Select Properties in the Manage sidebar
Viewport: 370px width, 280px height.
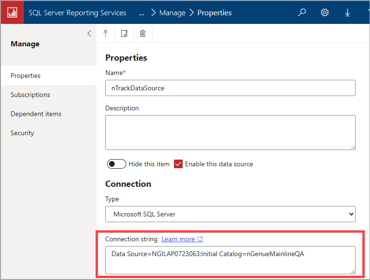(49, 75)
